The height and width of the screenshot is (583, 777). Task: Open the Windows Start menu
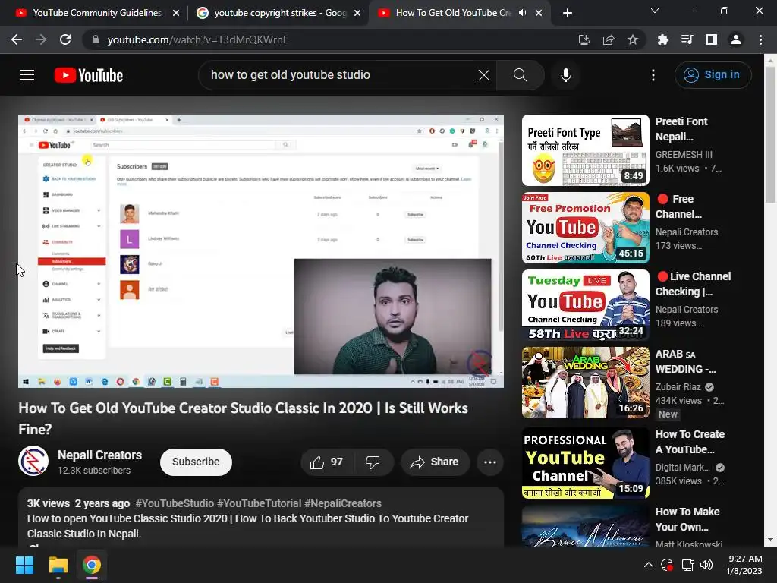point(24,565)
